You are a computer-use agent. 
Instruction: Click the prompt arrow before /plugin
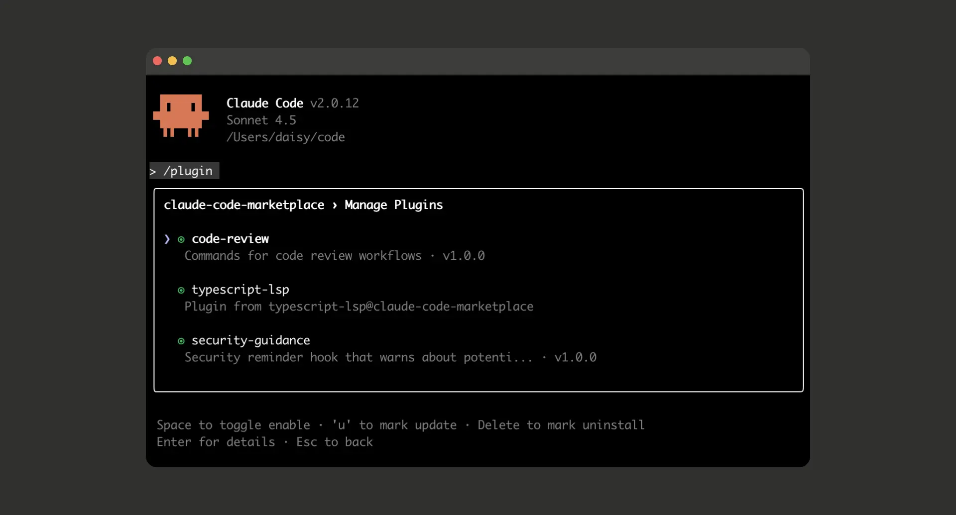coord(153,171)
